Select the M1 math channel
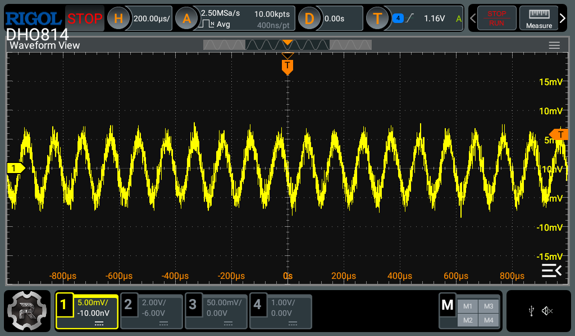 pyautogui.click(x=468, y=306)
